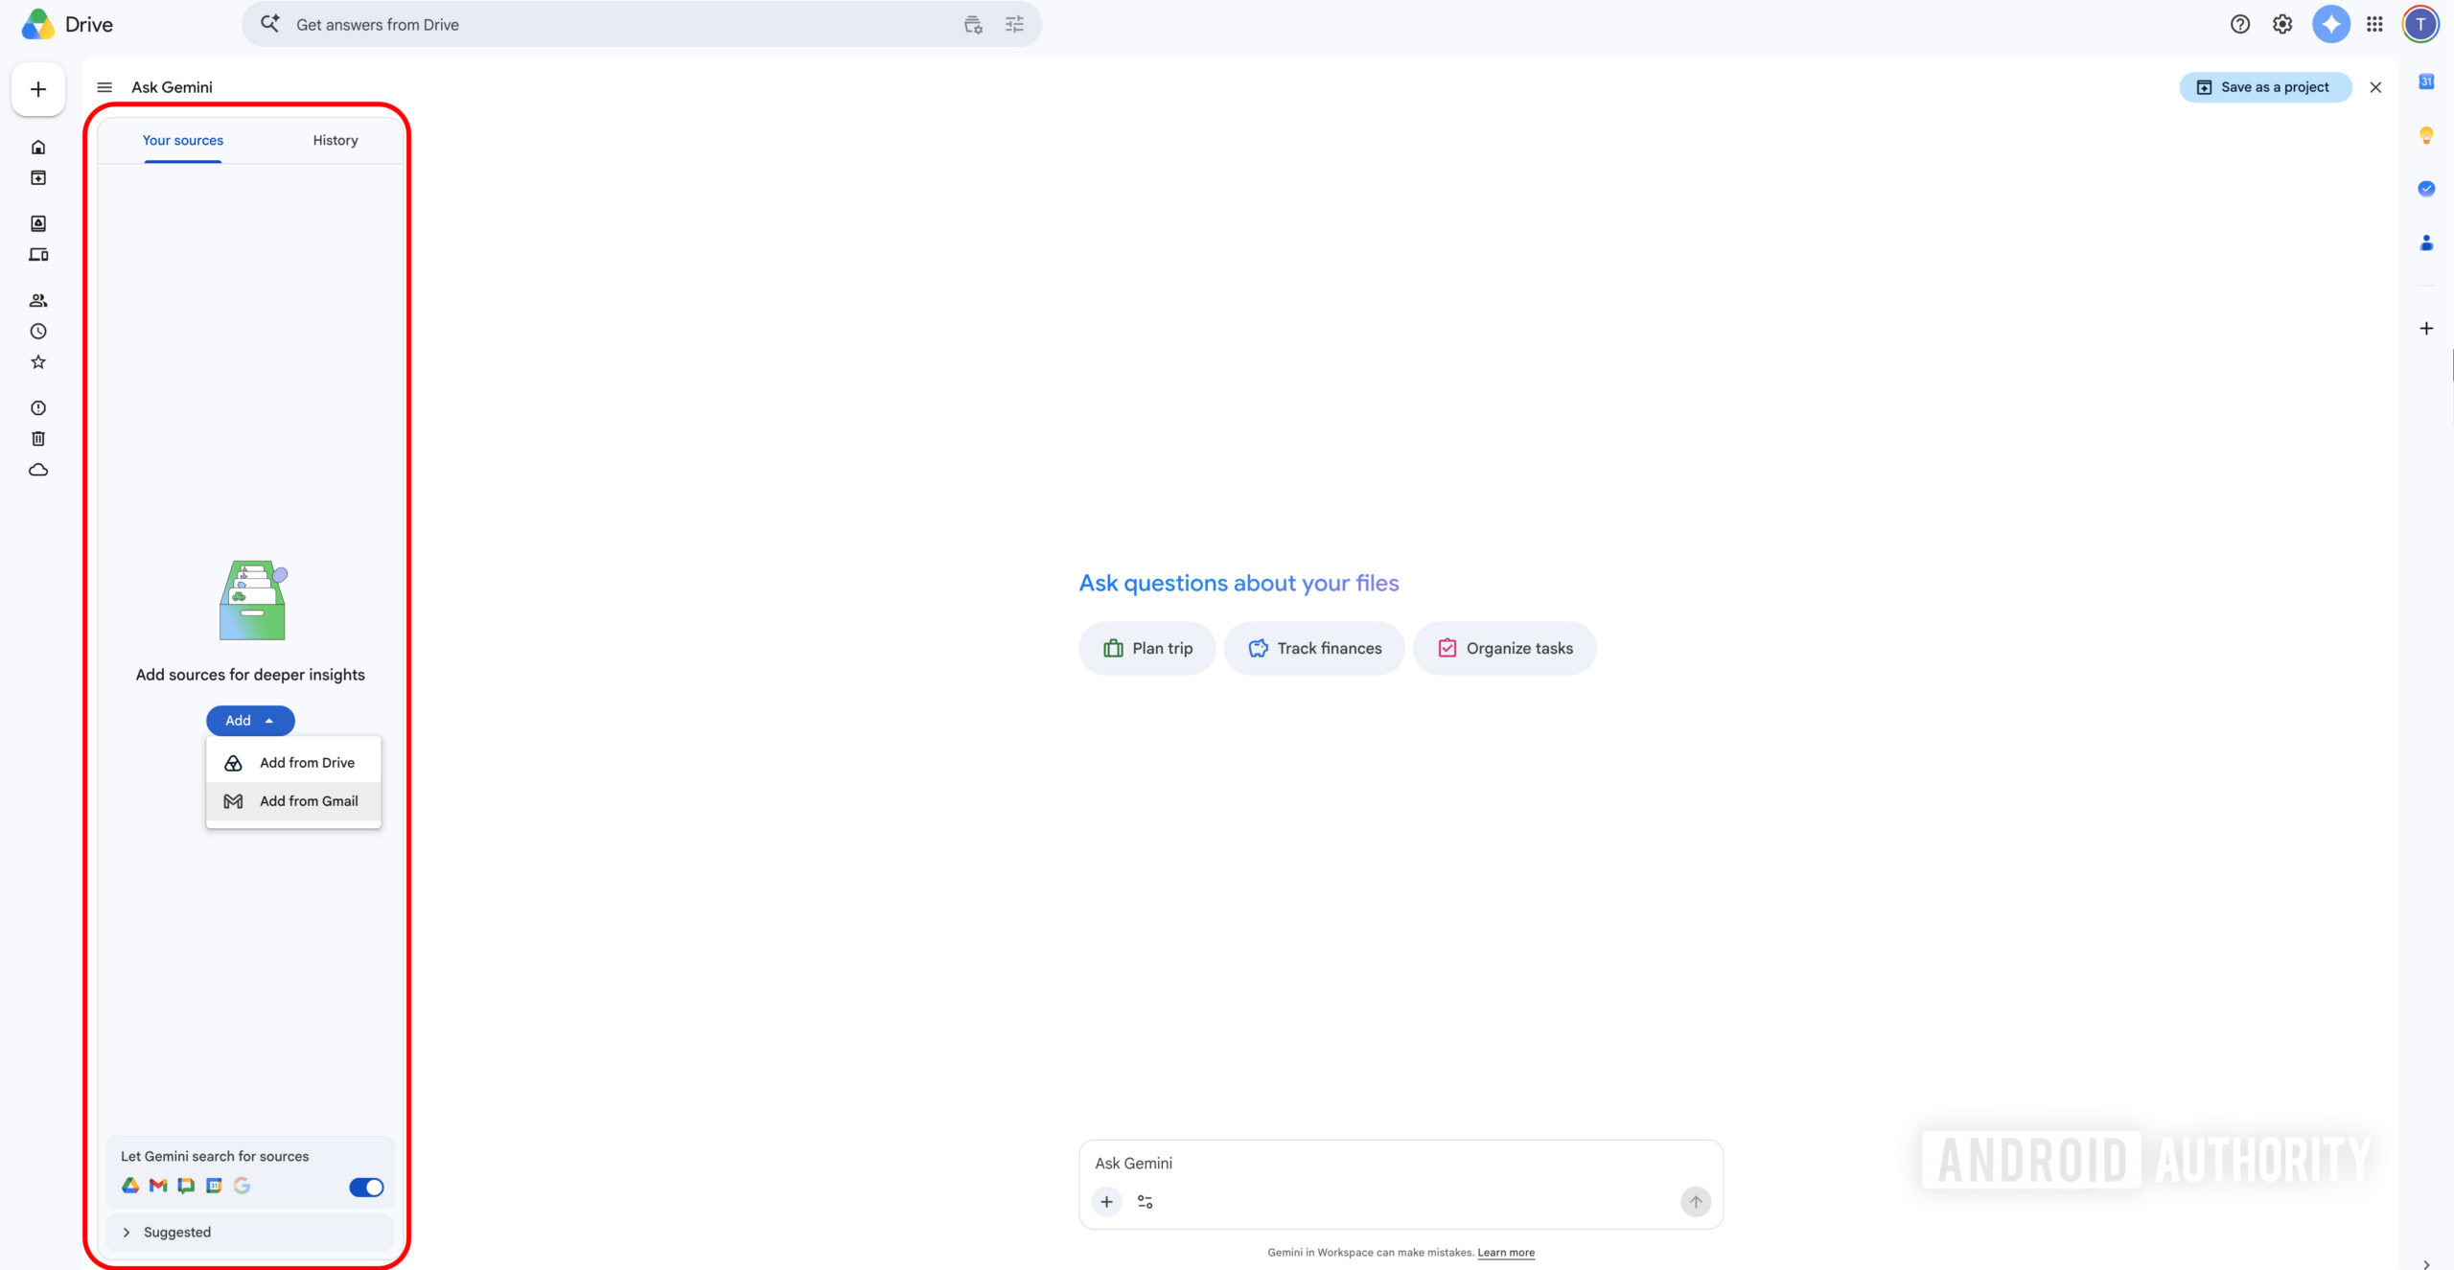The image size is (2454, 1270).
Task: Open the Learn more link
Action: 1506,1253
